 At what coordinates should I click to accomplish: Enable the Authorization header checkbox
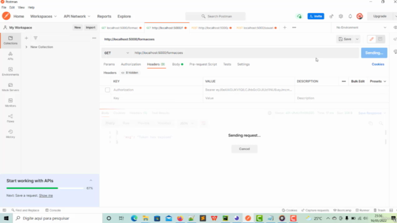pyautogui.click(x=107, y=90)
